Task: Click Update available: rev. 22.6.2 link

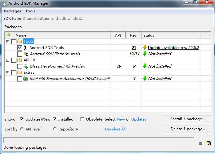Action: pyautogui.click(x=173, y=48)
